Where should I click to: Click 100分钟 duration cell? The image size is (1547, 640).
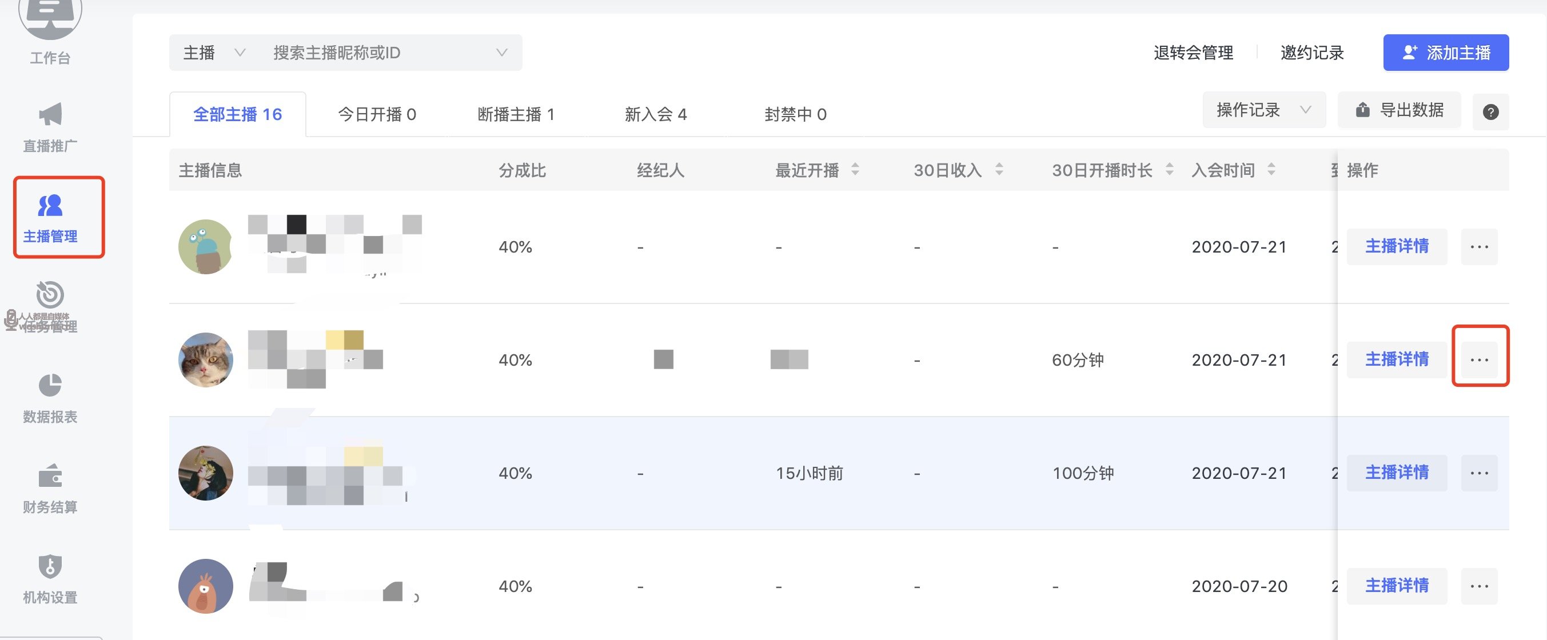tap(1083, 473)
